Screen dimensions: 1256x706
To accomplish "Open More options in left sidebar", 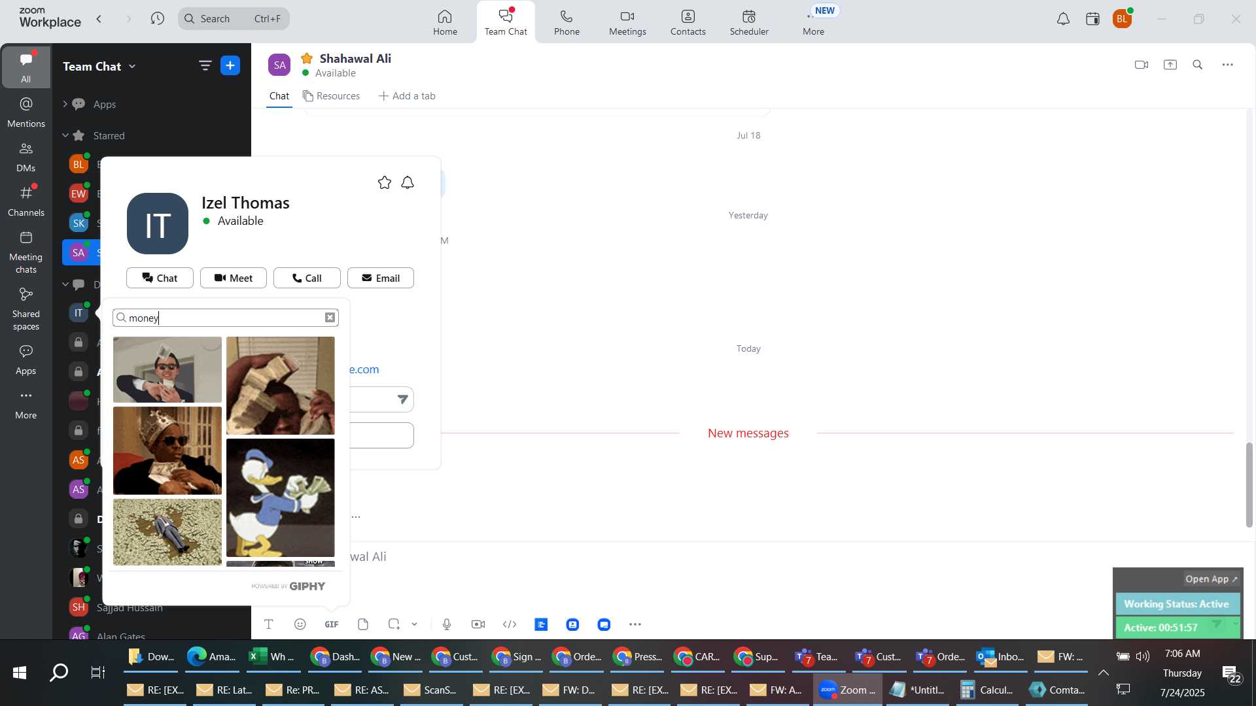I will (x=26, y=404).
